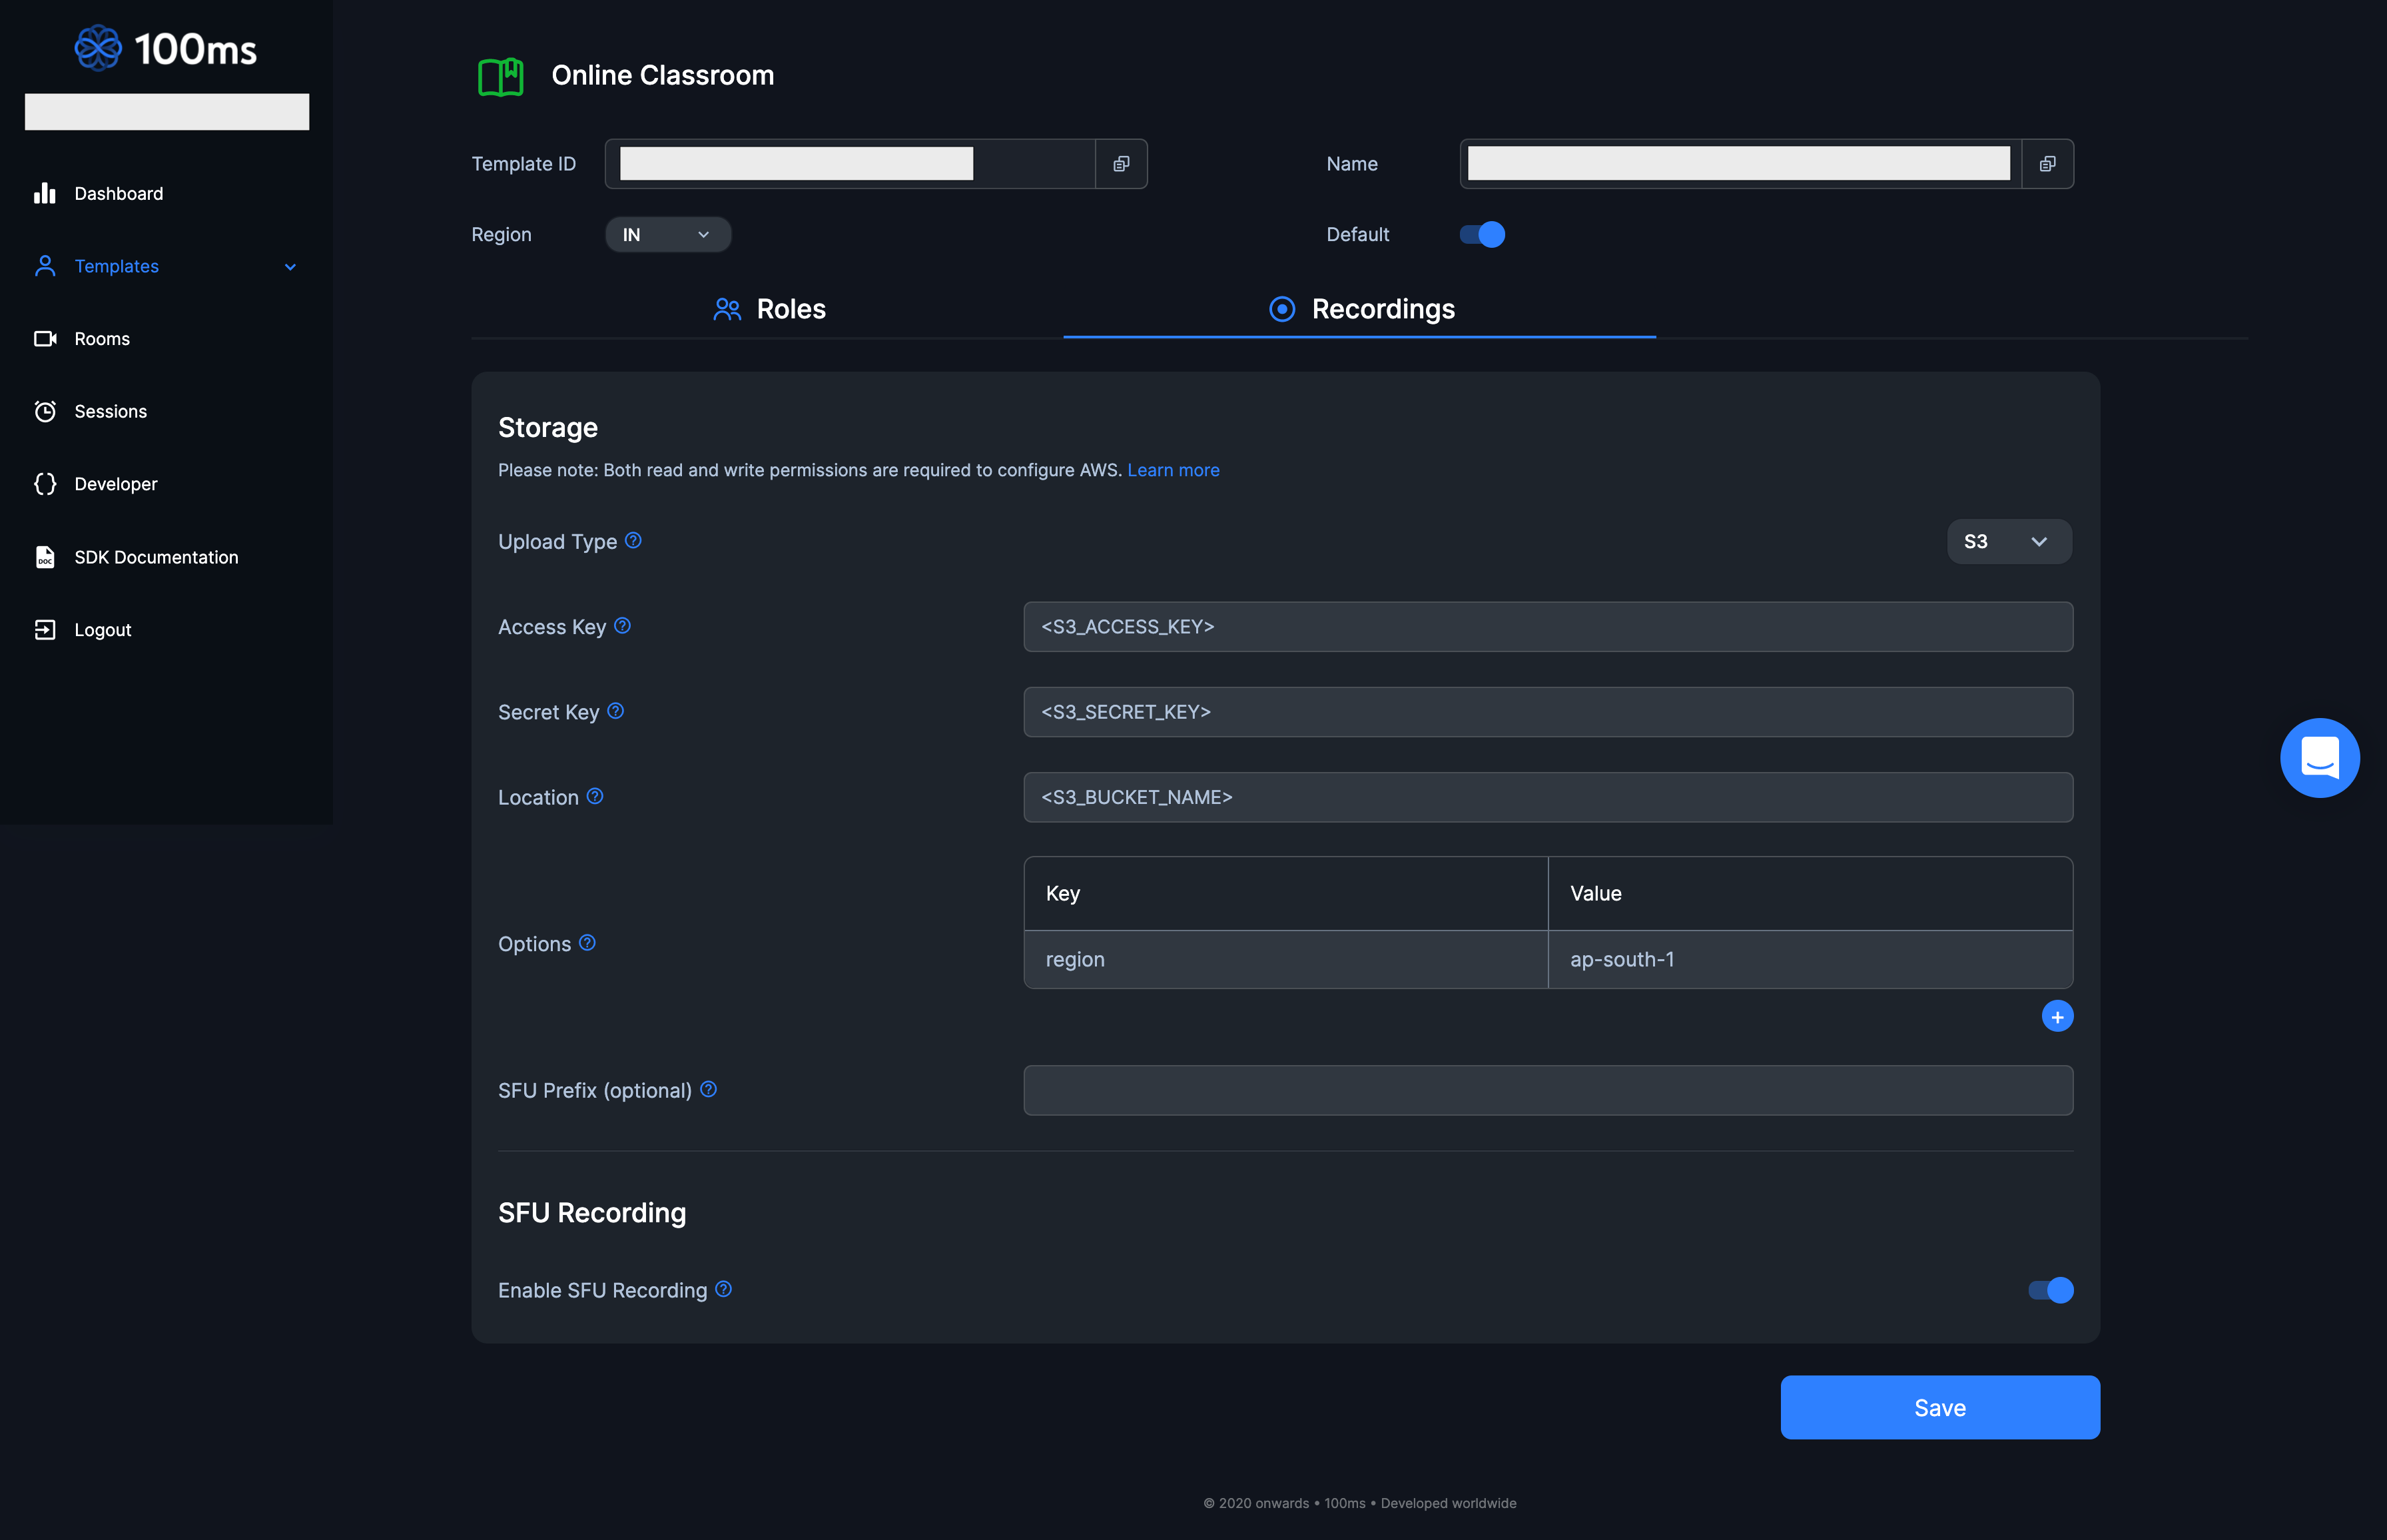
Task: Open the S3 Upload Type dropdown
Action: (2007, 541)
